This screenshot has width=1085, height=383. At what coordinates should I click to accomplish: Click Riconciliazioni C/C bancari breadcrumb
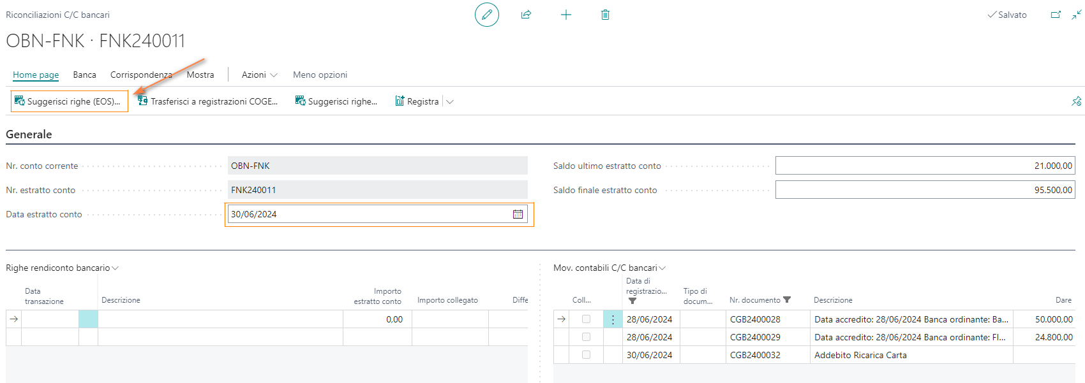[x=57, y=15]
